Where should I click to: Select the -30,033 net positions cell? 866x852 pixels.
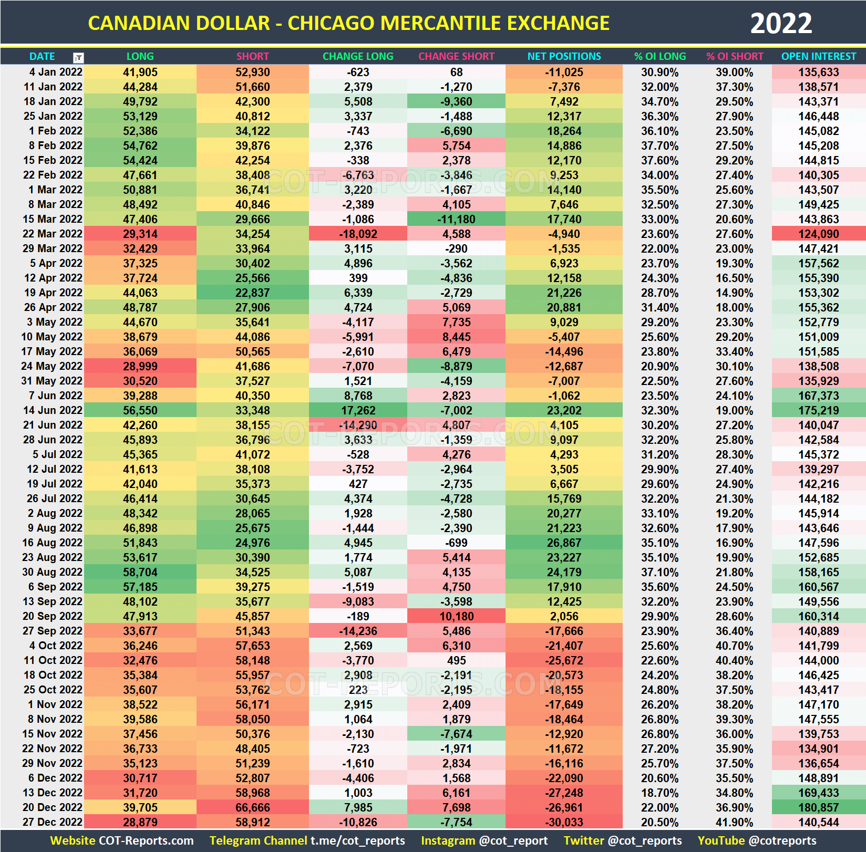pyautogui.click(x=563, y=822)
